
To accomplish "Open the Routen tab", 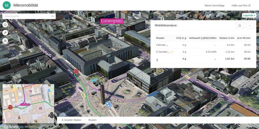I will [x=92, y=120].
